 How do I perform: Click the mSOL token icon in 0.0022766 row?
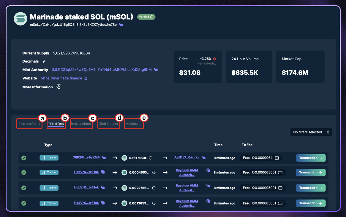tap(124, 188)
